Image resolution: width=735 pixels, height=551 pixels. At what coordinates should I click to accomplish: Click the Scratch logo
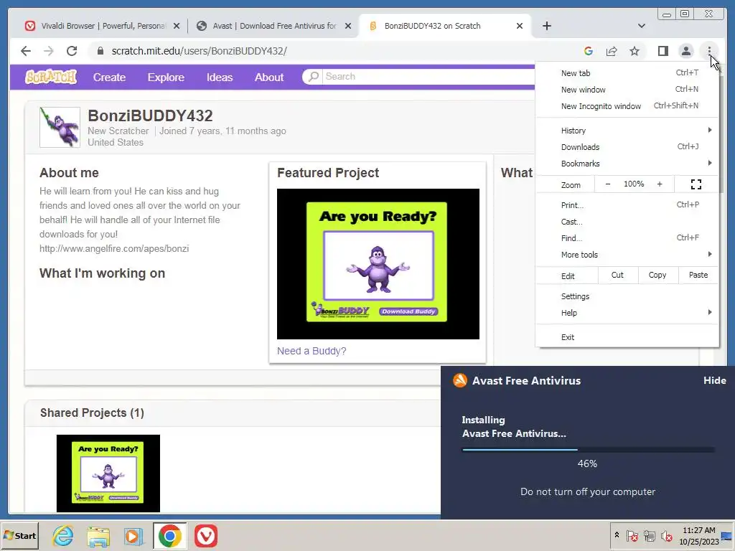tap(51, 77)
